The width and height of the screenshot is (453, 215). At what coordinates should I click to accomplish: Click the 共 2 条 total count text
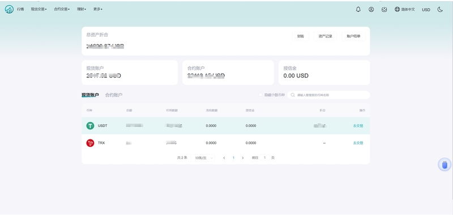(182, 158)
